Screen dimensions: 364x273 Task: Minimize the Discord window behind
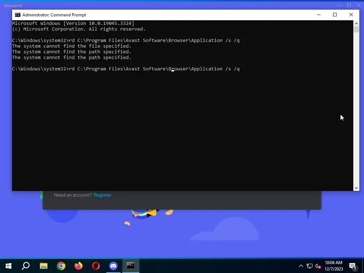tap(339, 5)
